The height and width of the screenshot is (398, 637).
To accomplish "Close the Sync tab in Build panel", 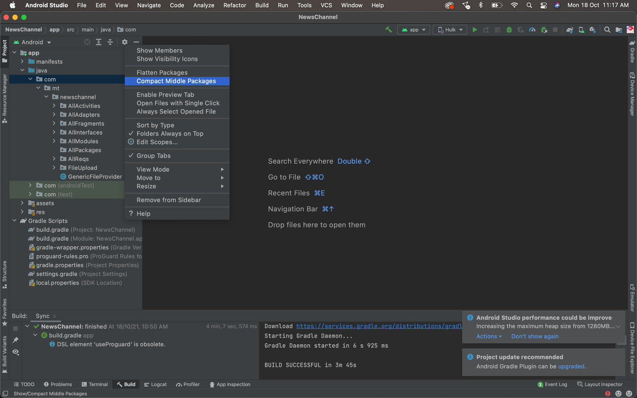I will click(55, 316).
